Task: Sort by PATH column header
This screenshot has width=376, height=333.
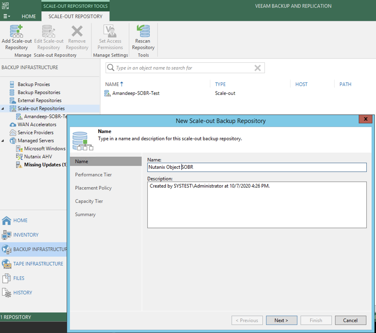Action: tap(345, 84)
